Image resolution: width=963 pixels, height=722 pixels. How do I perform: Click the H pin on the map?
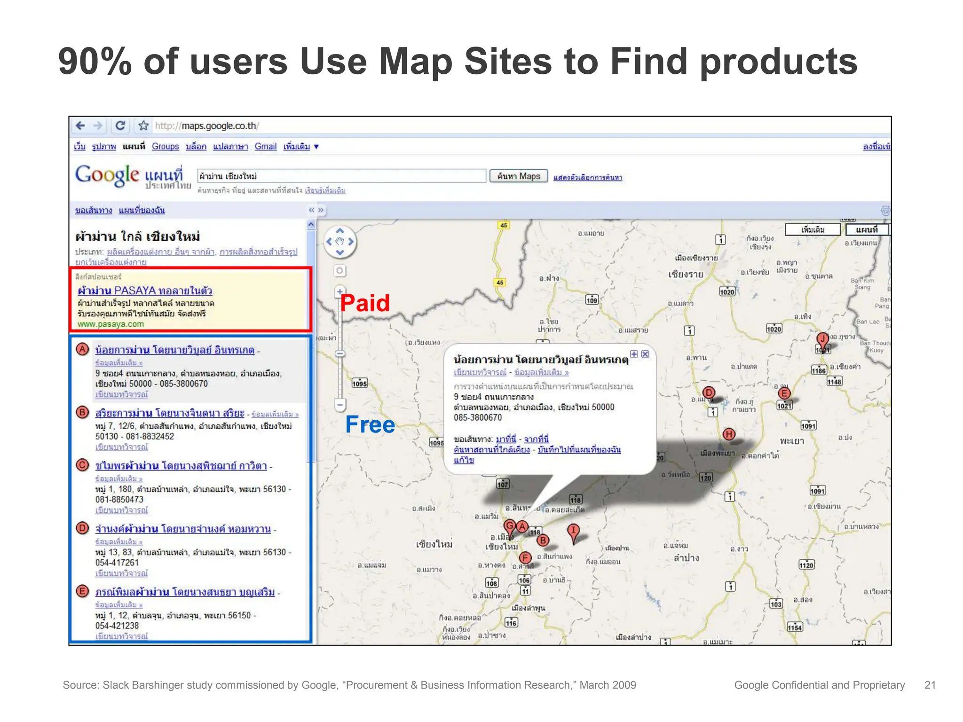point(729,435)
